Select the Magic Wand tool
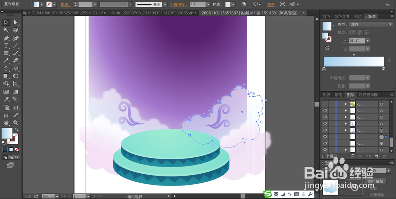 (x=6, y=30)
